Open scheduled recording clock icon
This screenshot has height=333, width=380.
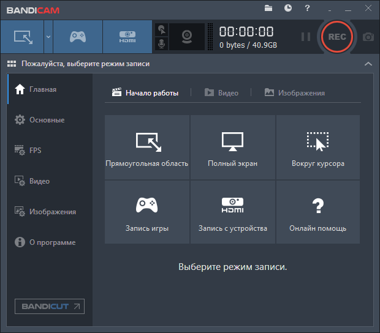(x=288, y=8)
